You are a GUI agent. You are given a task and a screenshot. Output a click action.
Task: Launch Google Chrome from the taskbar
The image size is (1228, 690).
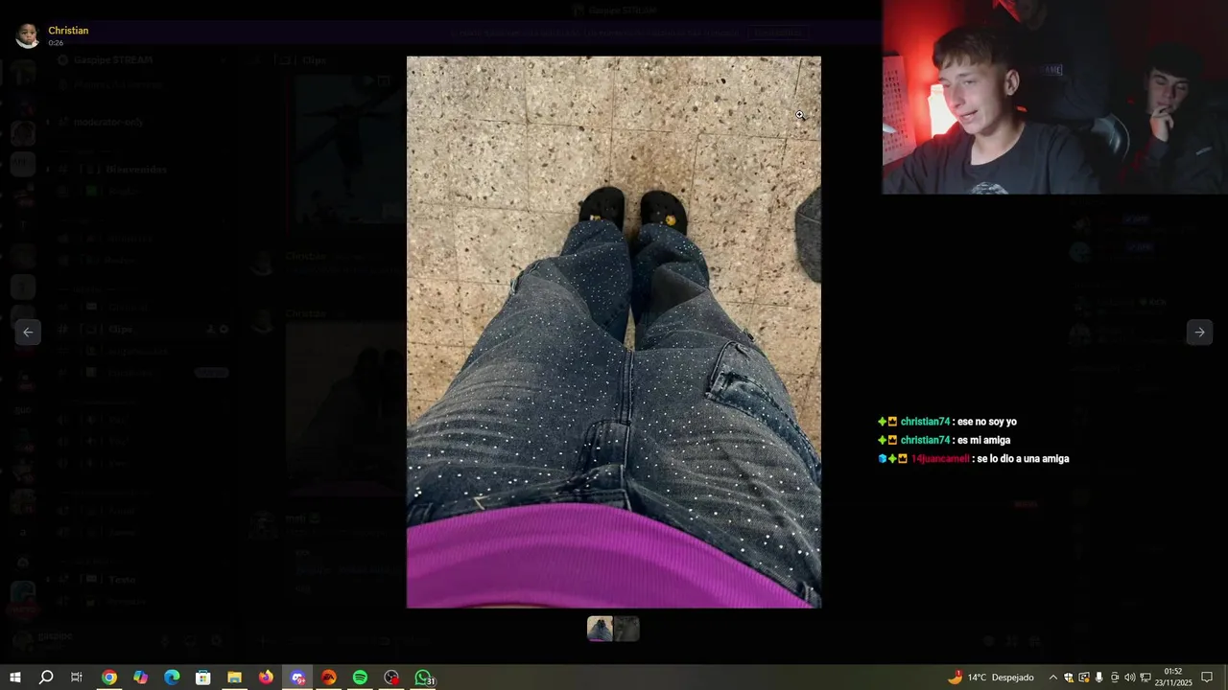coord(109,678)
